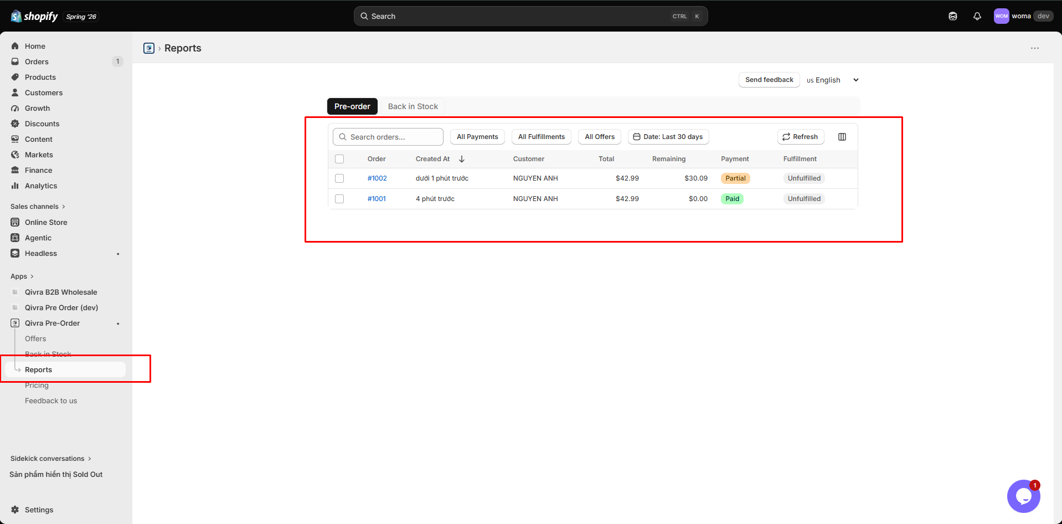
Task: Click the Qivra Pre-Order app icon
Action: 15,323
